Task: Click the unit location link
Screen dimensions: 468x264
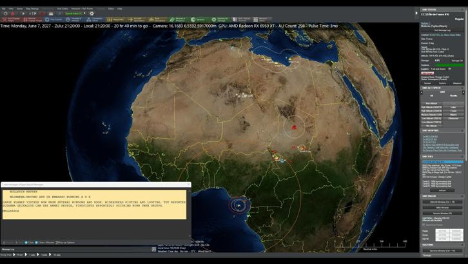Action: coord(445,35)
